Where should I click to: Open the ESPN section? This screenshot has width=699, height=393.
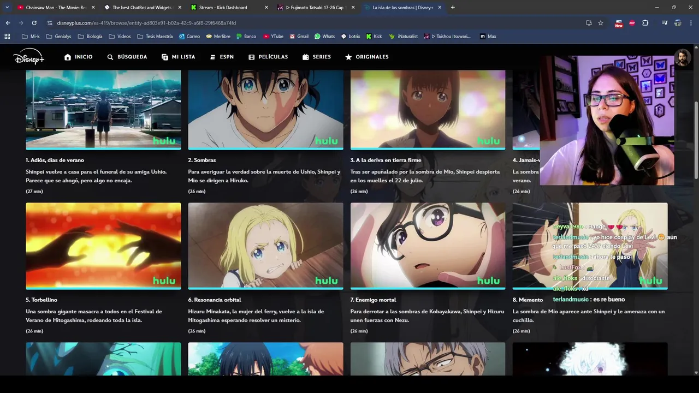coord(222,57)
